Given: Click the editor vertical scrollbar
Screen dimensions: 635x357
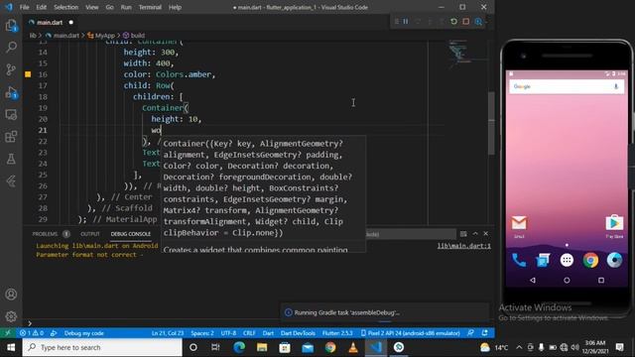Looking at the screenshot, I should 491,123.
